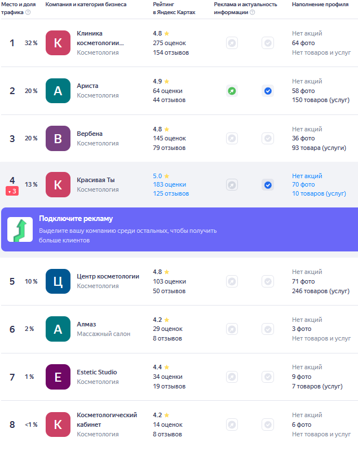The image size is (358, 451).
Task: Open 70 фото link in Красивая Ты row
Action: click(x=303, y=184)
